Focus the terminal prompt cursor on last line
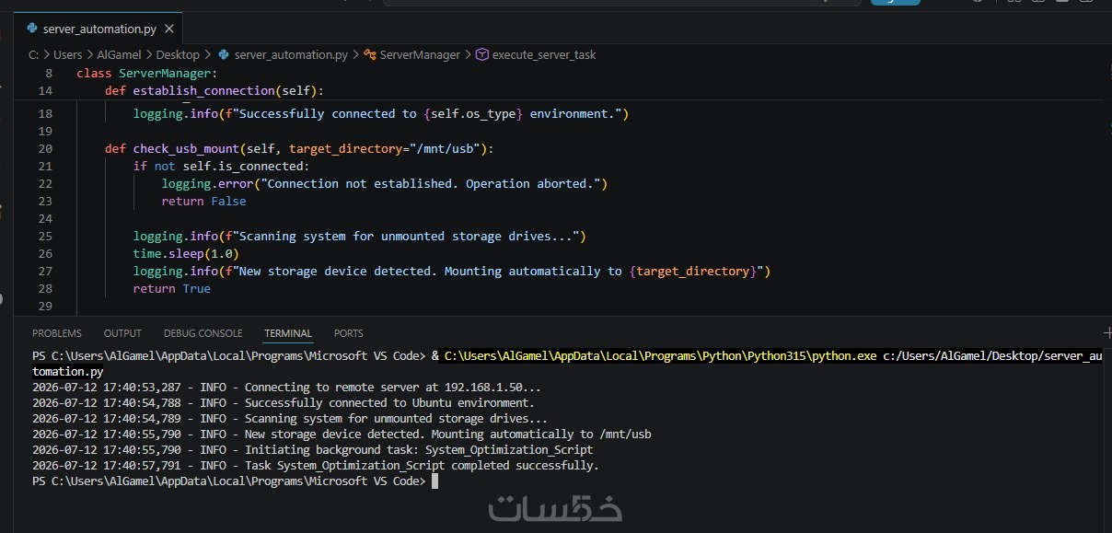 tap(435, 481)
